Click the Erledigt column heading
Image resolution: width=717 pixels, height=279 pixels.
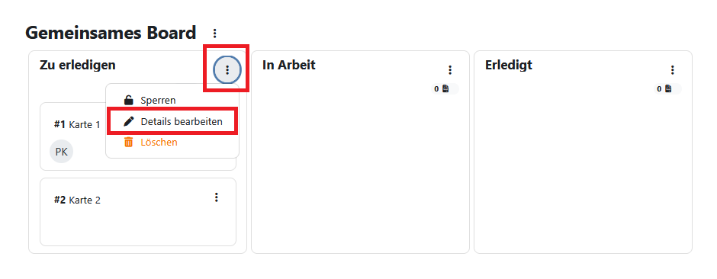pyautogui.click(x=509, y=66)
